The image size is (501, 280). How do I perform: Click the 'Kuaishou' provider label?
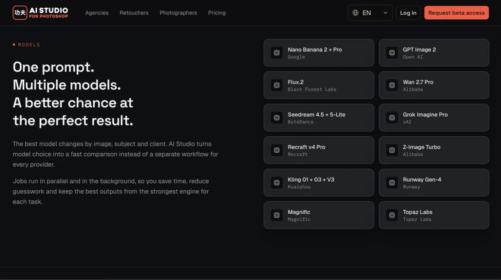(299, 187)
